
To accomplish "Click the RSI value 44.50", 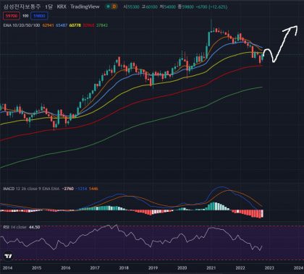I will click(x=35, y=227).
